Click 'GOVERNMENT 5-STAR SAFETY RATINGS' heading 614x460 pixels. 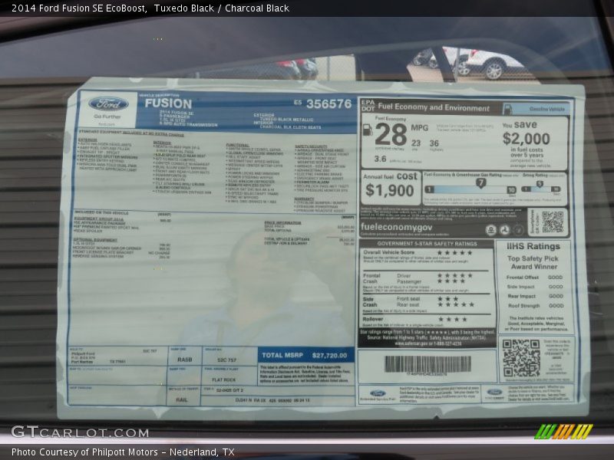pos(427,244)
